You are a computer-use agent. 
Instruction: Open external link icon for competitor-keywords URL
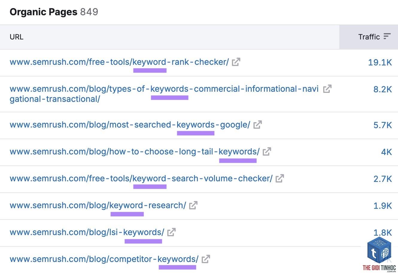click(x=206, y=259)
